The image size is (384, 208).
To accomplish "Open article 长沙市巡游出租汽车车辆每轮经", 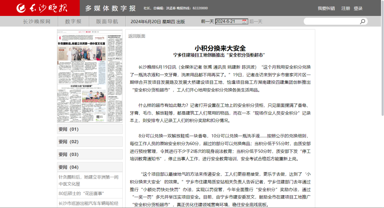I will point(89,203).
